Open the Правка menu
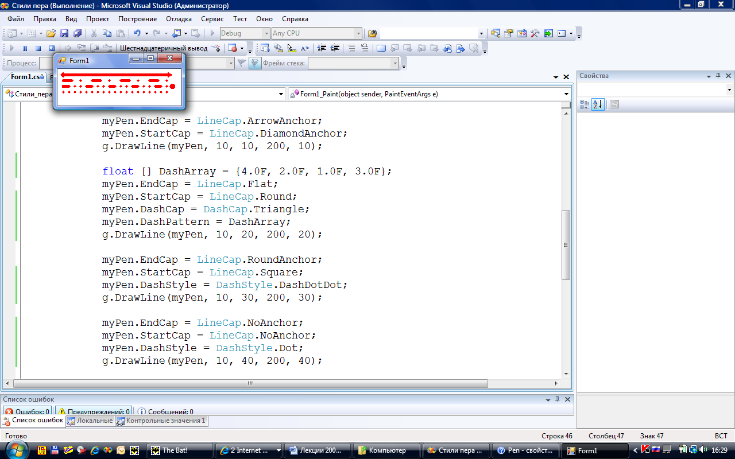The height and width of the screenshot is (459, 735). pos(45,19)
